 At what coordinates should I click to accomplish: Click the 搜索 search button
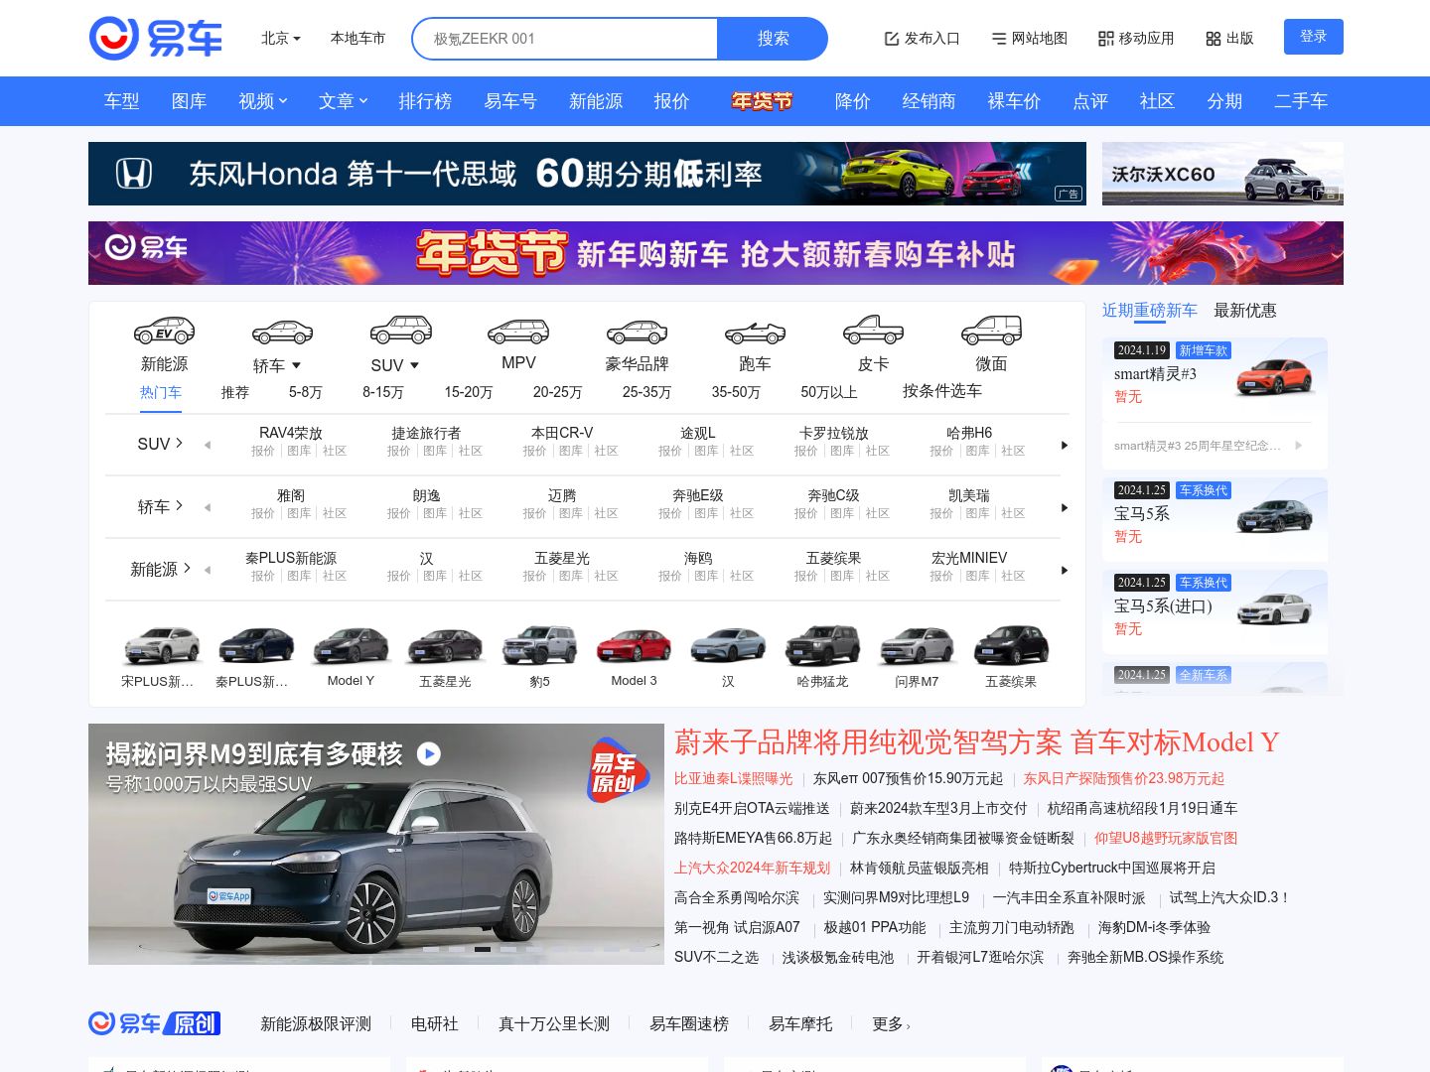point(773,39)
